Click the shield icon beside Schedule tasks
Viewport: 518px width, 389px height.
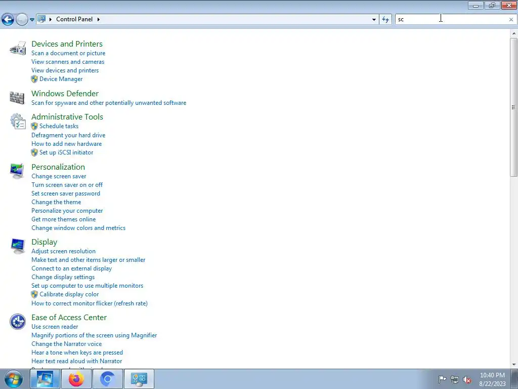(34, 126)
